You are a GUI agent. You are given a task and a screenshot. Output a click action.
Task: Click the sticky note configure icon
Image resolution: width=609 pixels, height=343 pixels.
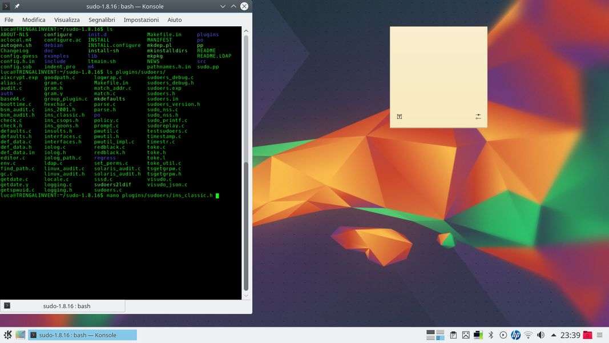[478, 117]
